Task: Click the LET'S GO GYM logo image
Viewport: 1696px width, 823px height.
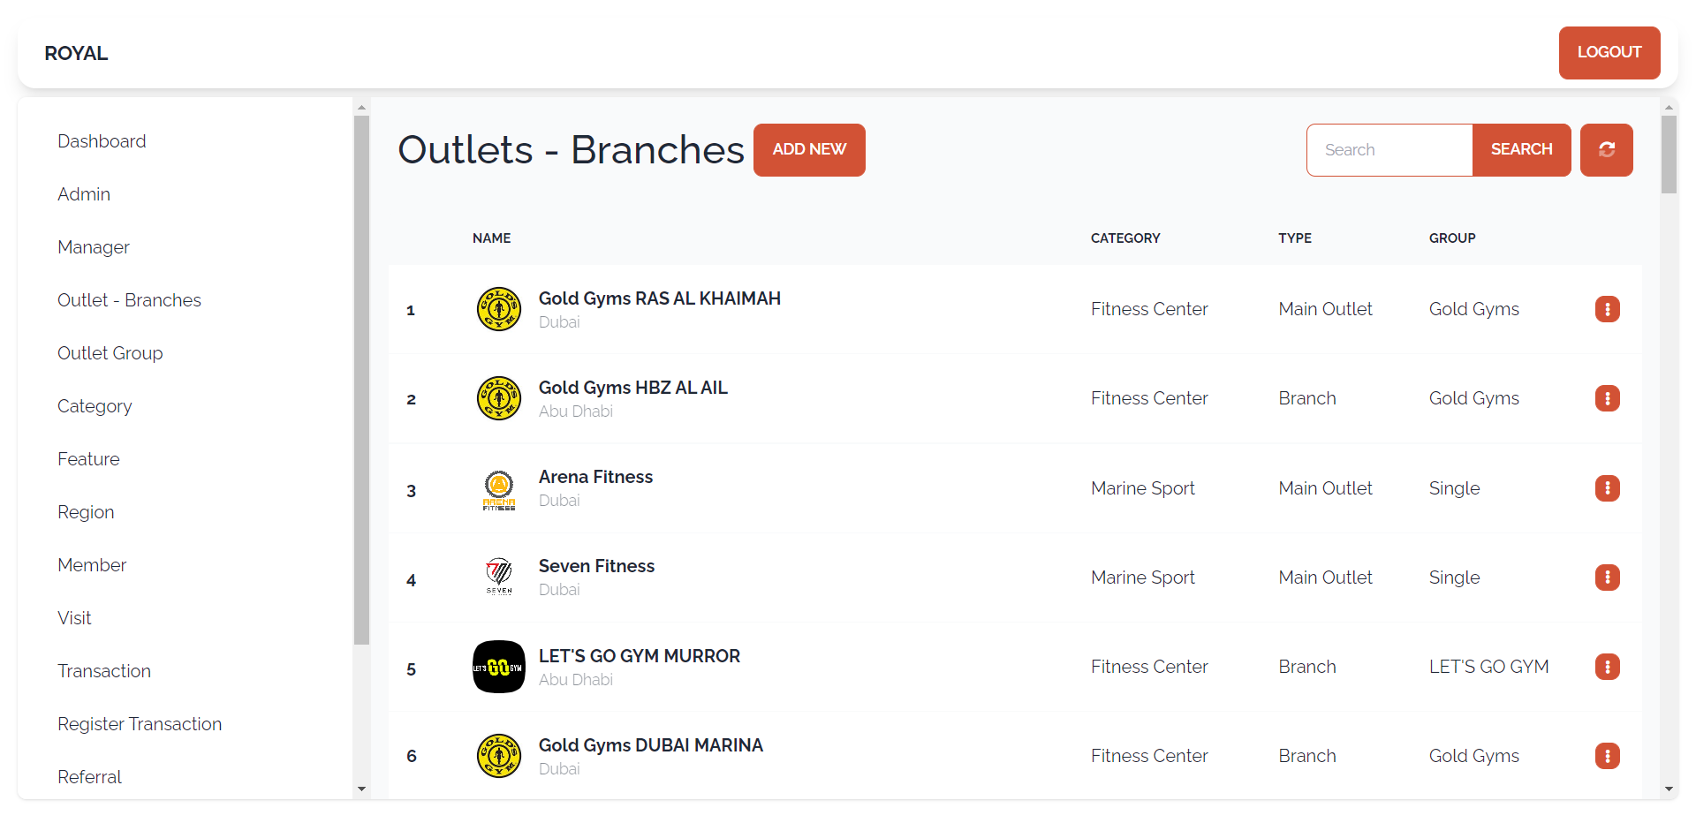Action: (x=499, y=667)
